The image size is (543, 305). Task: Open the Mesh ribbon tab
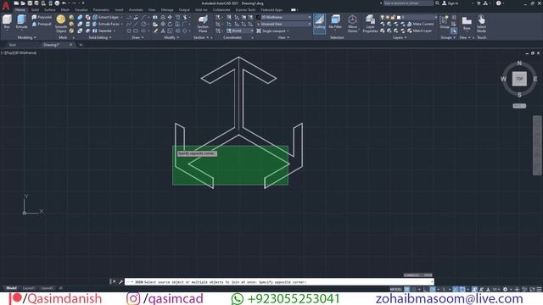[65, 10]
